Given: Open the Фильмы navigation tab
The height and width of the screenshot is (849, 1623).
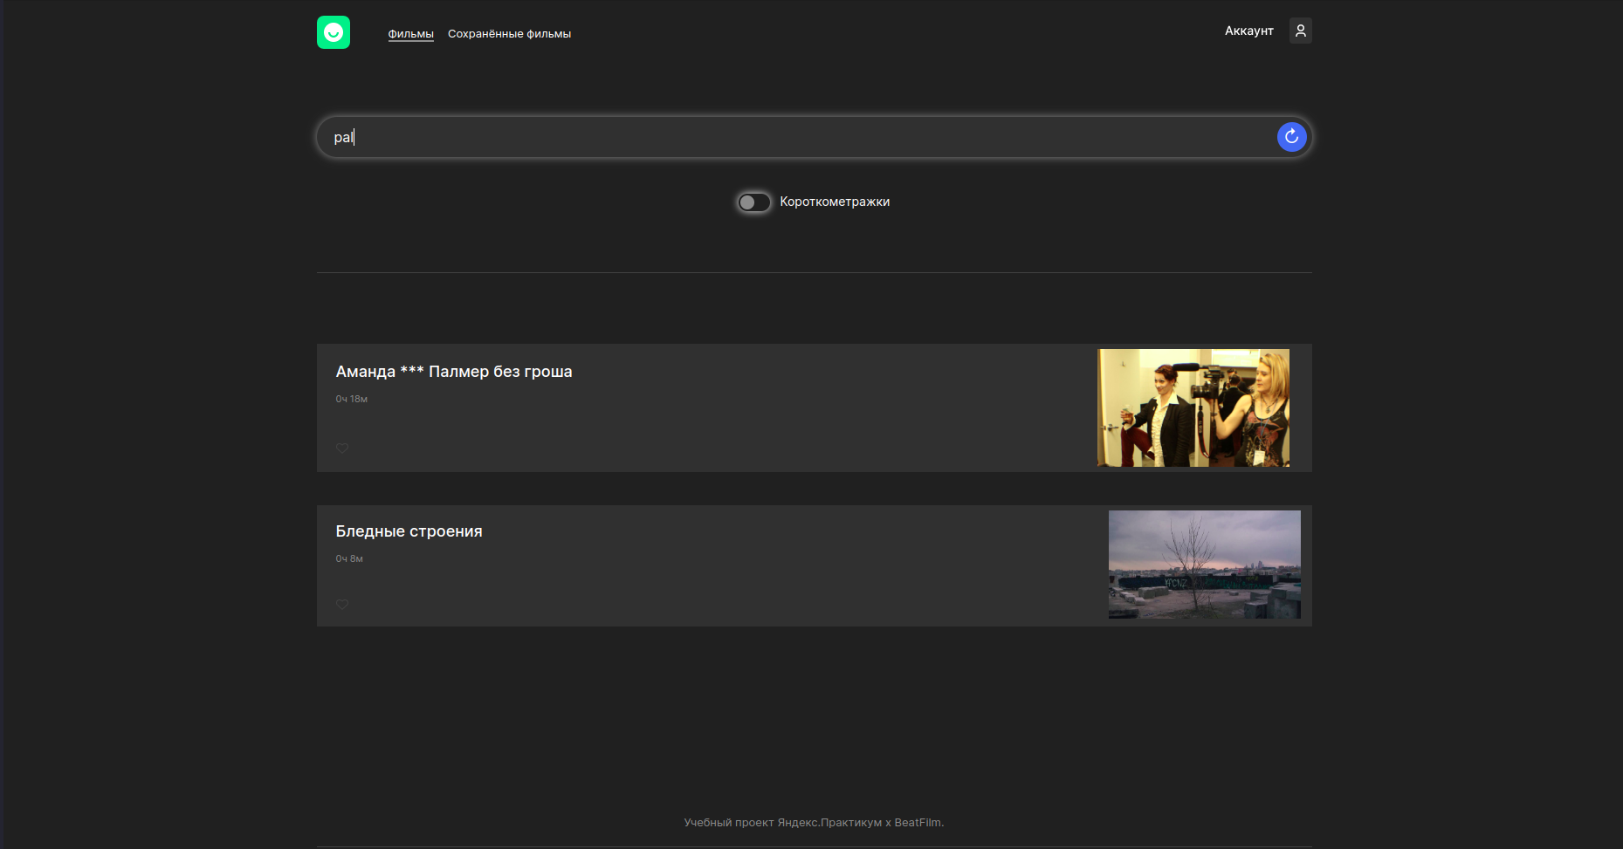Looking at the screenshot, I should point(410,34).
